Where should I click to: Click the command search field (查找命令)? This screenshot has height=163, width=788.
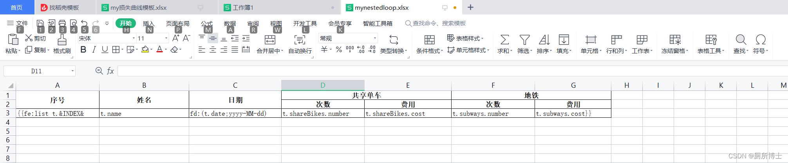(436, 23)
